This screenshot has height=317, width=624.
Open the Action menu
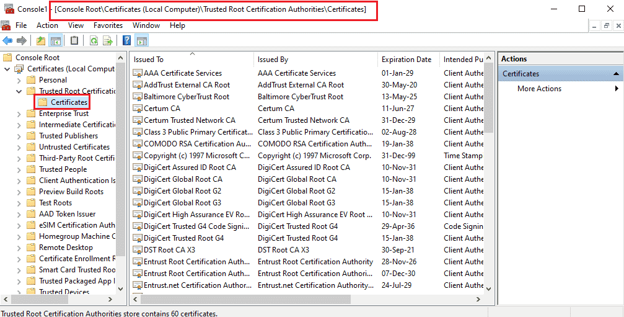click(x=47, y=25)
